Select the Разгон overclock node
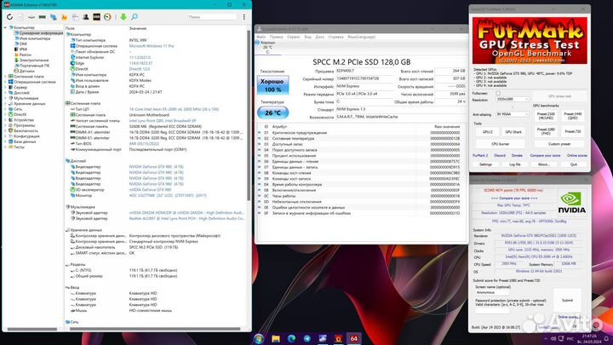 26,55
